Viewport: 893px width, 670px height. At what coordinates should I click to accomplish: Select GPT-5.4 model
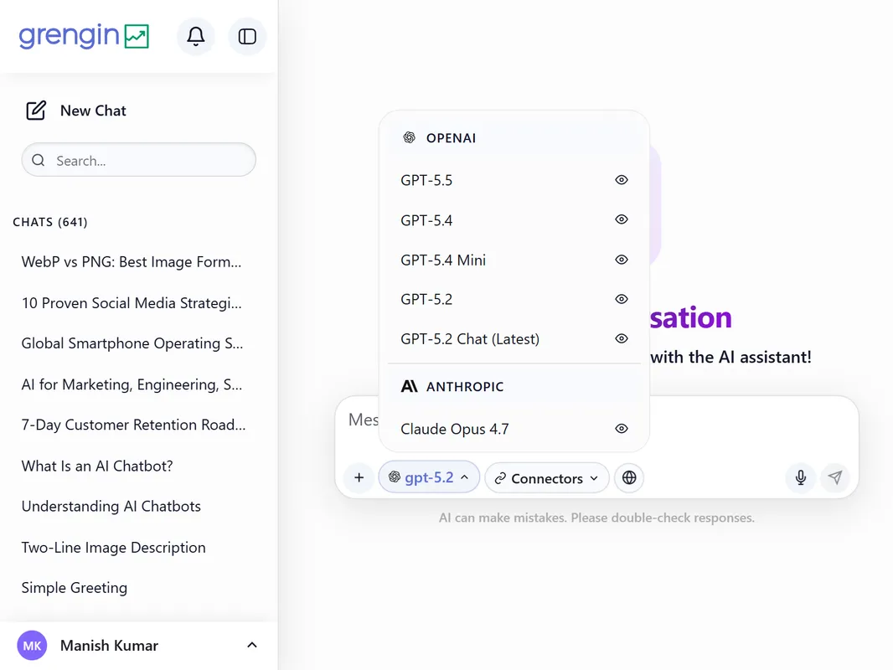(x=514, y=219)
